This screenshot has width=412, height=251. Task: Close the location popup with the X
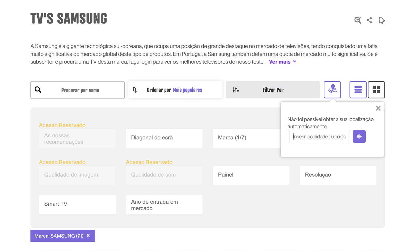coord(378,108)
